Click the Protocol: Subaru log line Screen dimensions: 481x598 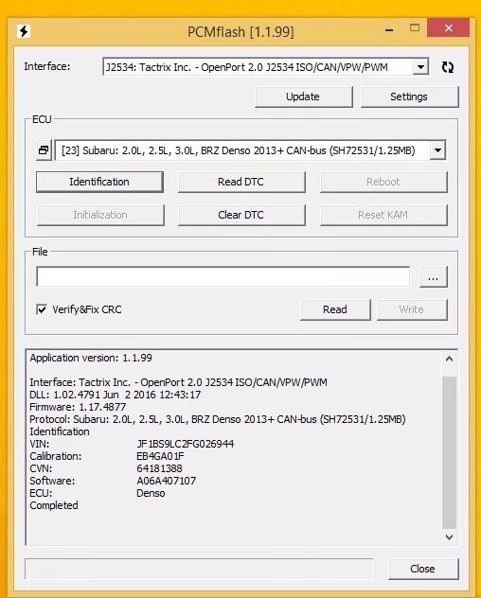click(218, 419)
